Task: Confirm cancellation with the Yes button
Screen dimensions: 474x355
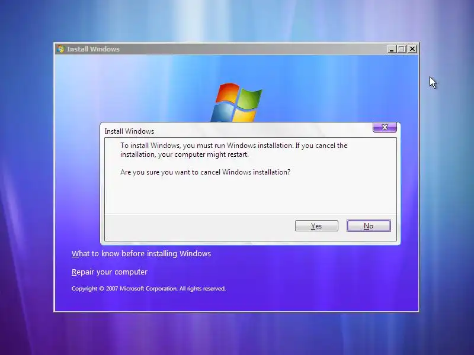Action: click(316, 226)
